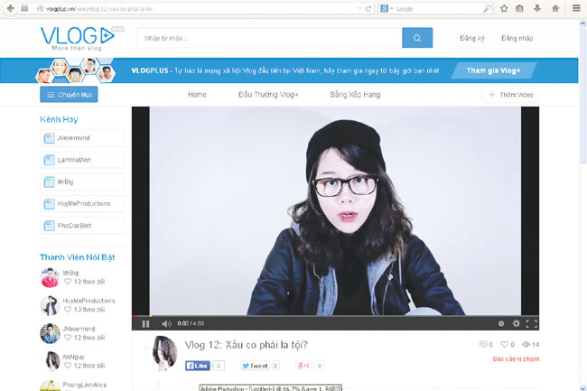Go to the Home tab
This screenshot has width=587, height=391.
click(197, 95)
